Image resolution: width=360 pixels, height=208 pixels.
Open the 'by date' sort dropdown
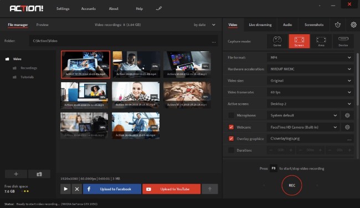(204, 25)
